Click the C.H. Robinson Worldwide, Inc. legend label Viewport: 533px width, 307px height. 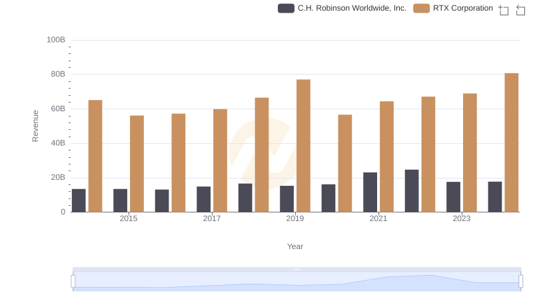point(352,8)
